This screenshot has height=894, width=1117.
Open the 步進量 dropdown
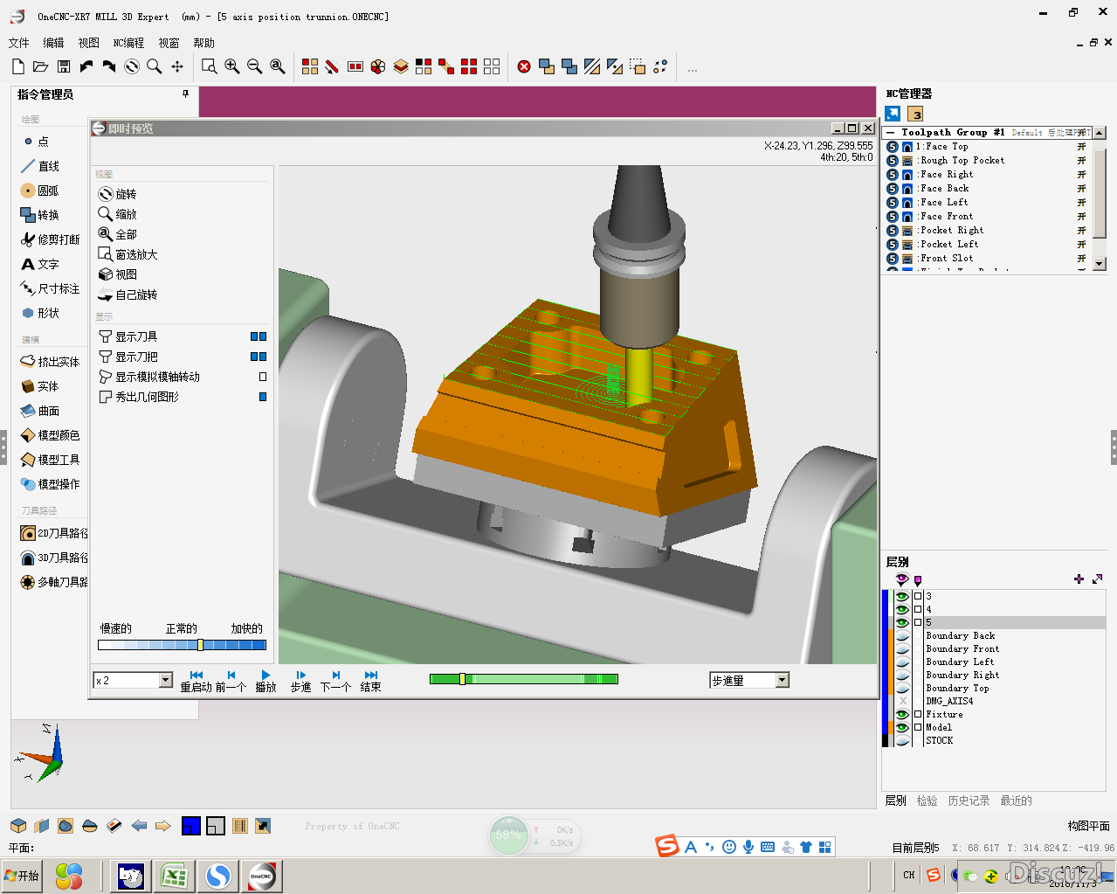click(x=782, y=680)
